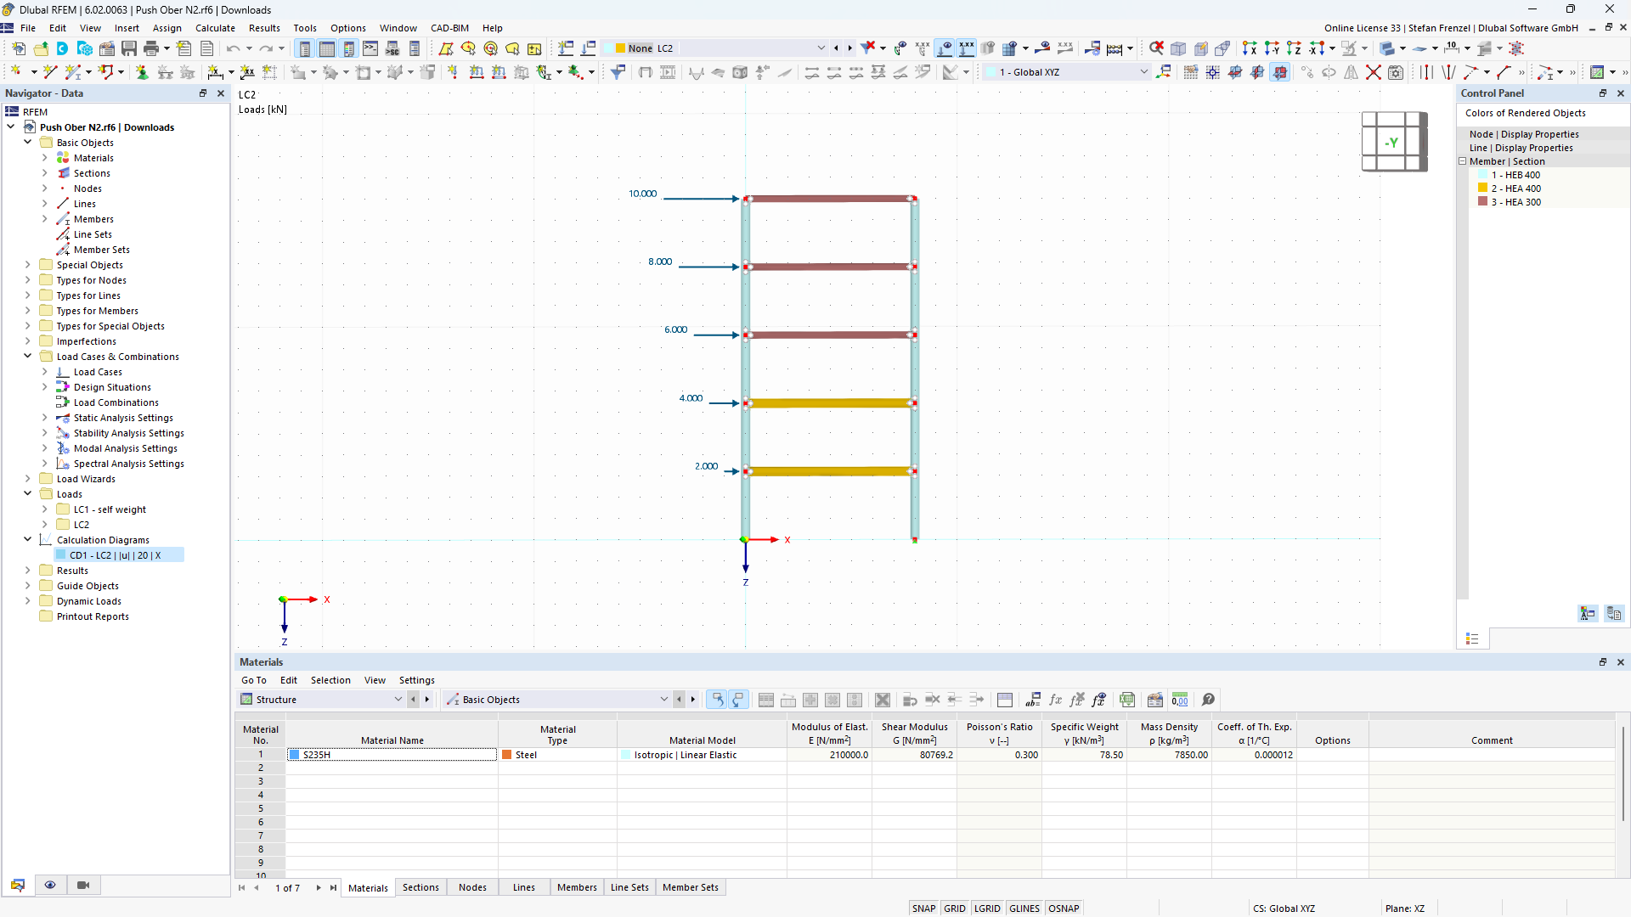1631x917 pixels.
Task: Click the filter funnel toolbar icon
Action: [618, 72]
